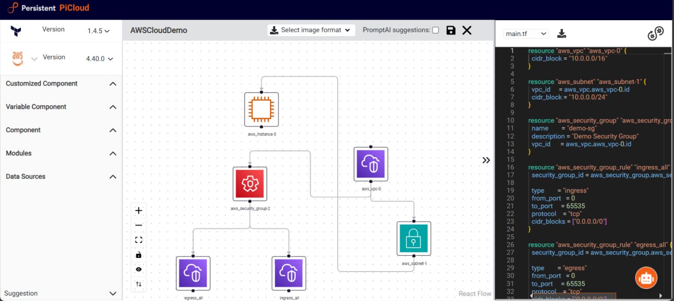The height and width of the screenshot is (301, 674).
Task: Open the chatbot assistant icon
Action: click(646, 277)
